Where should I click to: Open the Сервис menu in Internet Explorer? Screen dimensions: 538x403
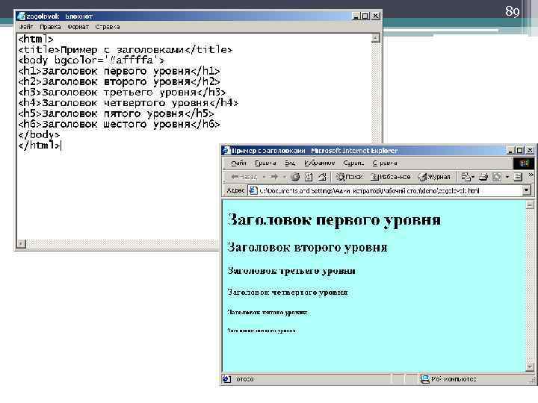(x=353, y=163)
